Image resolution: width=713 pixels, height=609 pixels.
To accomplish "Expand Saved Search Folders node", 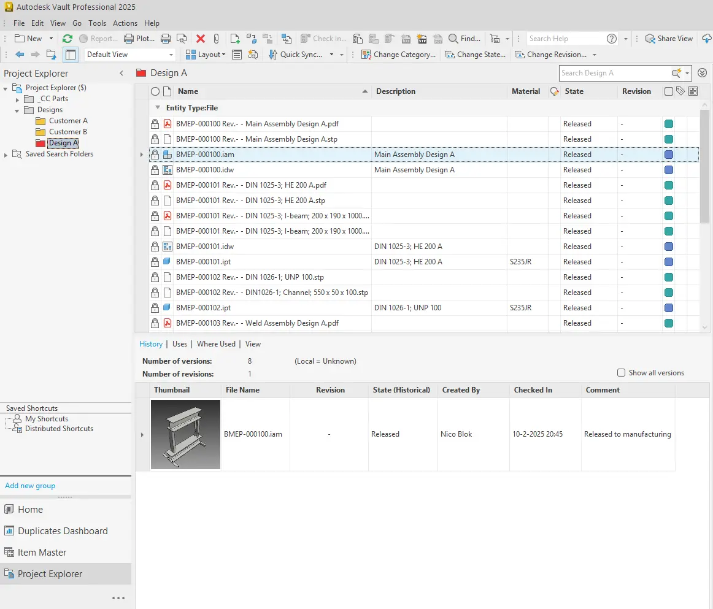I will [6, 155].
